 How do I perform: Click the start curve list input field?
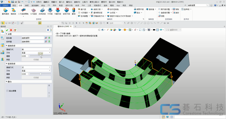point(33,38)
